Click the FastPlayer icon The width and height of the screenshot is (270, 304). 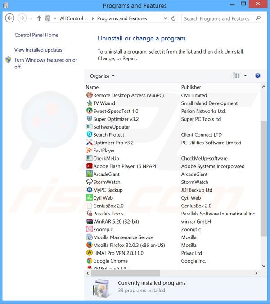click(90, 150)
